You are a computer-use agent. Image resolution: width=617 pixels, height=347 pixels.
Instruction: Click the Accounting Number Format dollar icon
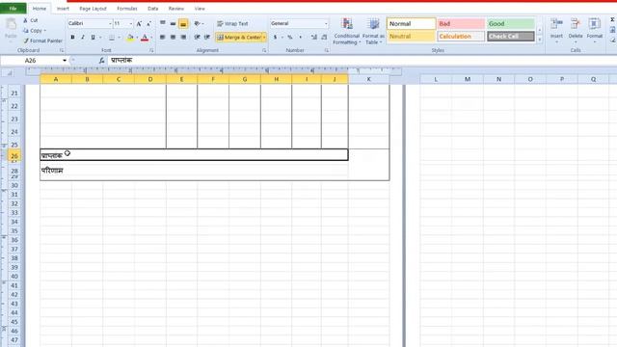(275, 37)
